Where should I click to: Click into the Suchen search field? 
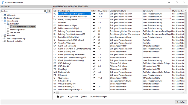[22, 11]
